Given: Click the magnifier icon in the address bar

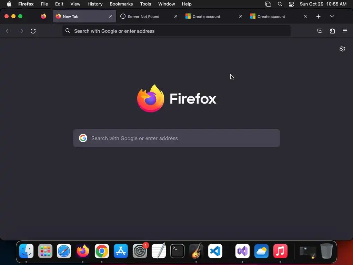Looking at the screenshot, I should (x=68, y=31).
